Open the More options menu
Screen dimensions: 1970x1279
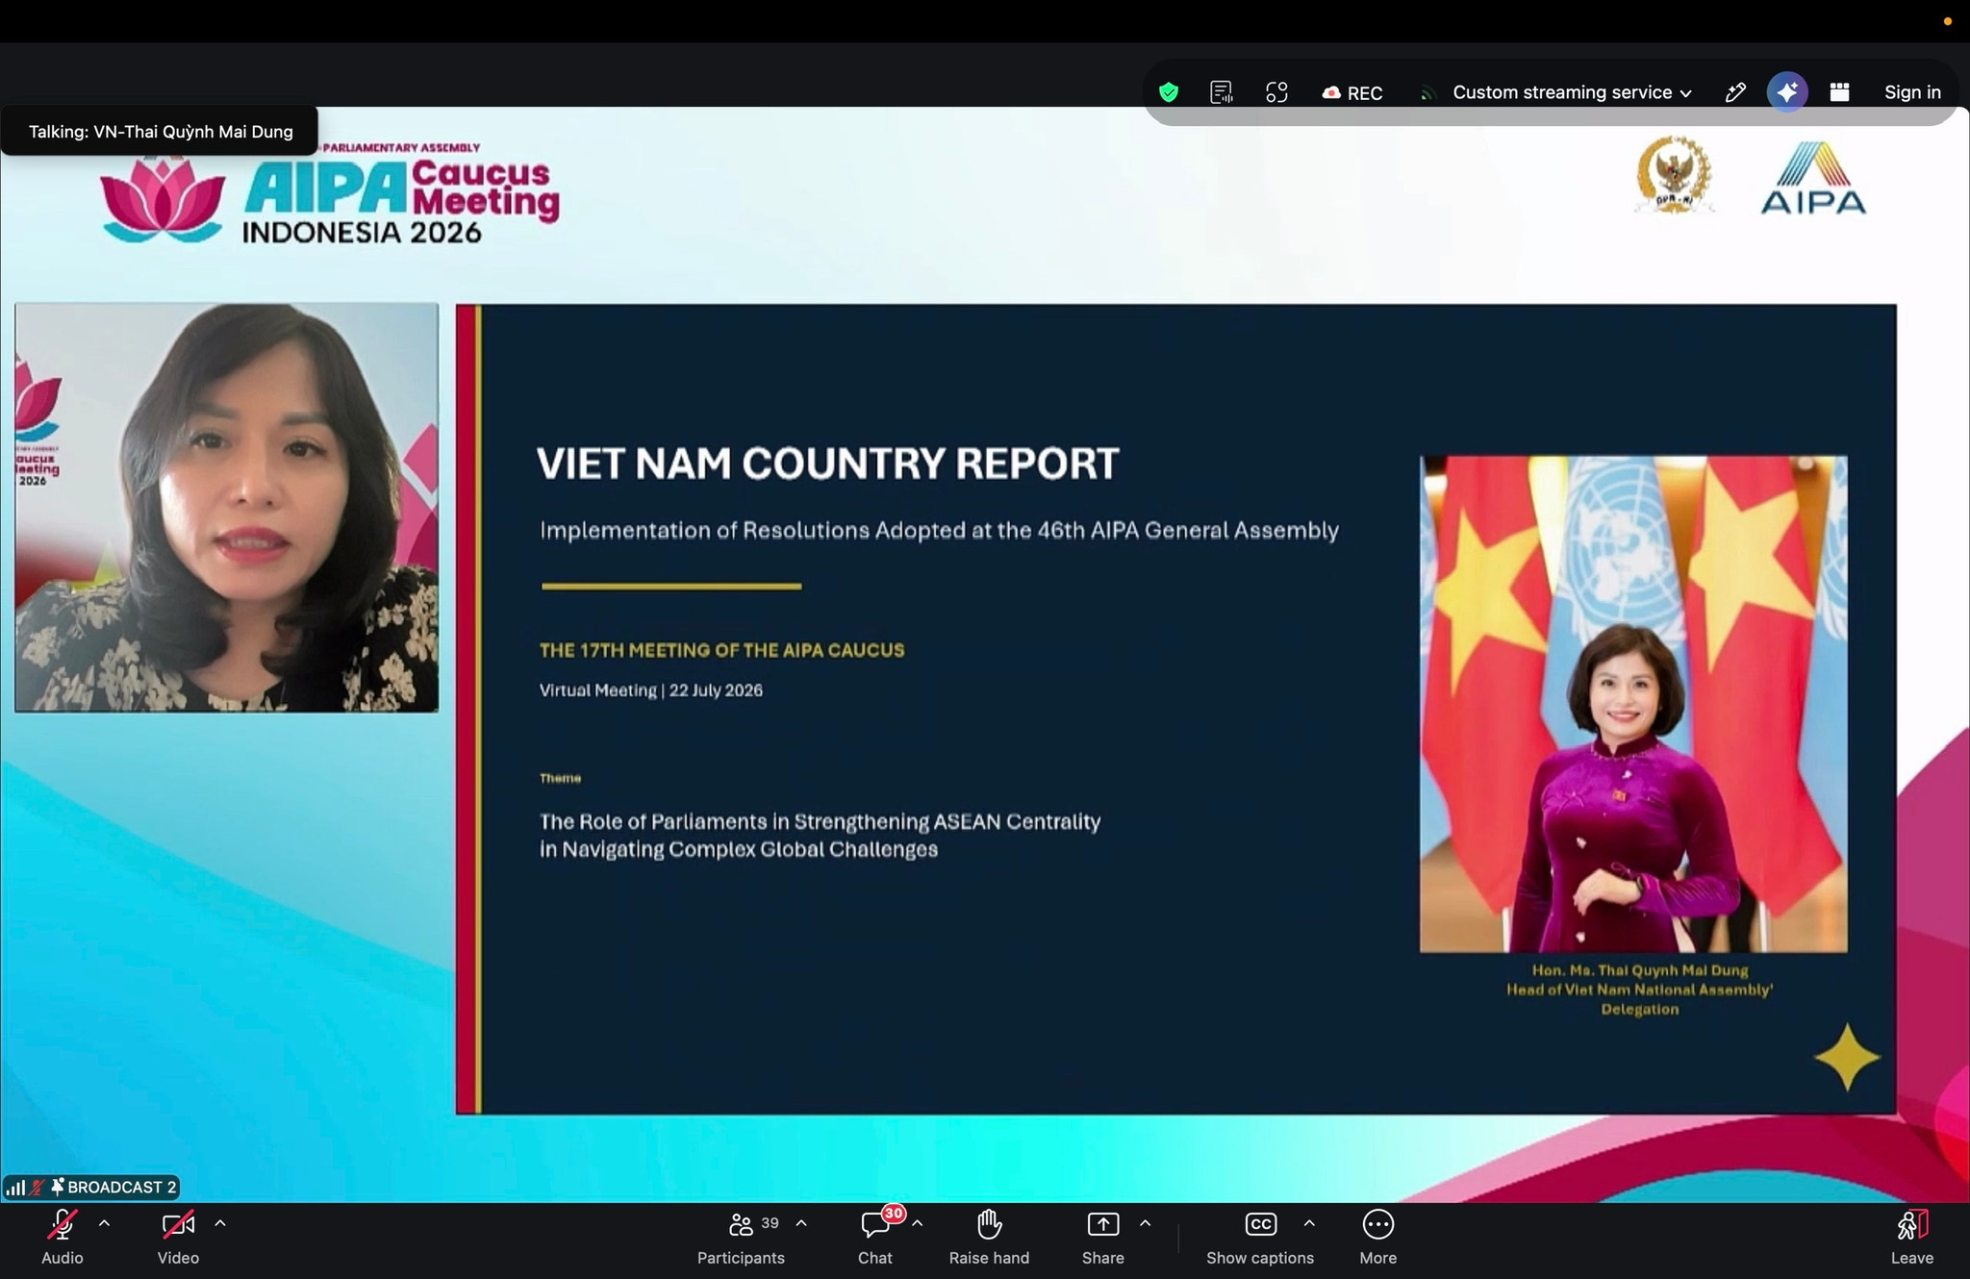pos(1378,1238)
